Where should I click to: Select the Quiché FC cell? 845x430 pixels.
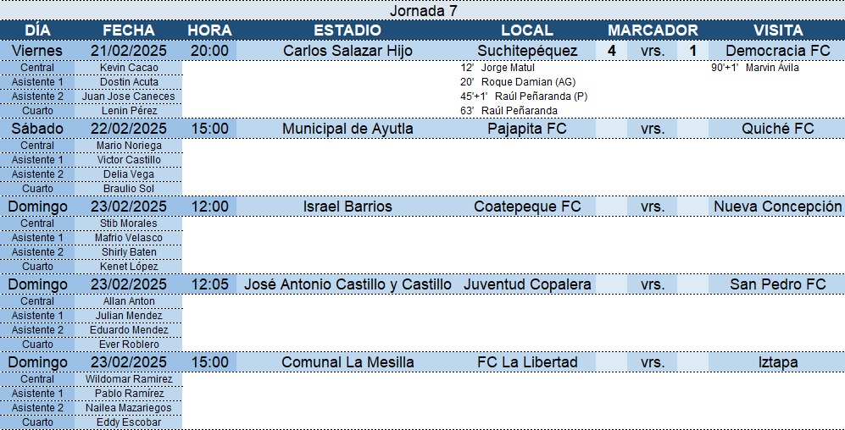778,130
